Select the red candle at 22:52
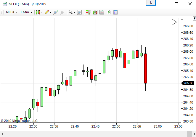The height and width of the screenshot is (137, 196). (125, 60)
